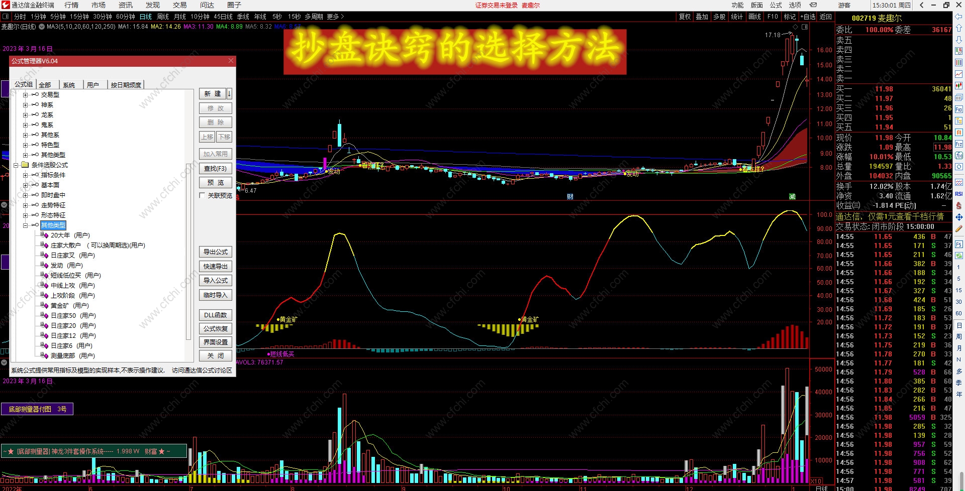Collapse the selected 其他类型 node

tap(25, 225)
